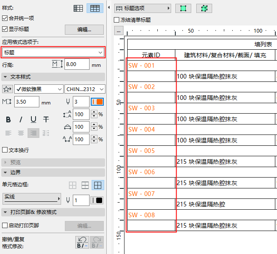Apply justified text alignment

(46, 133)
